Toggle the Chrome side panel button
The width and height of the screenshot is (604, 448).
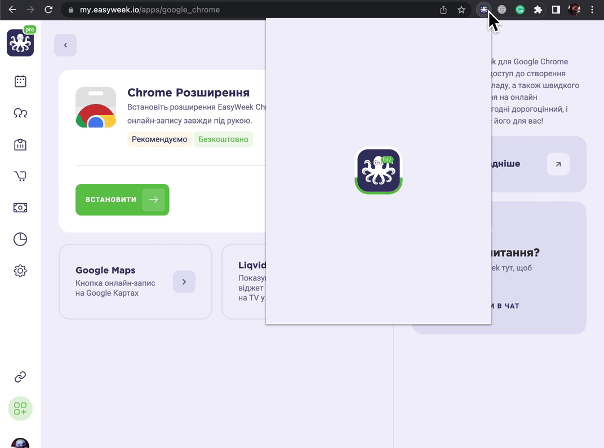point(556,10)
